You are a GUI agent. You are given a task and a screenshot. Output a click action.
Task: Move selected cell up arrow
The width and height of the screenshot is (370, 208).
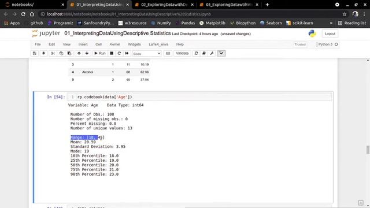79,53
